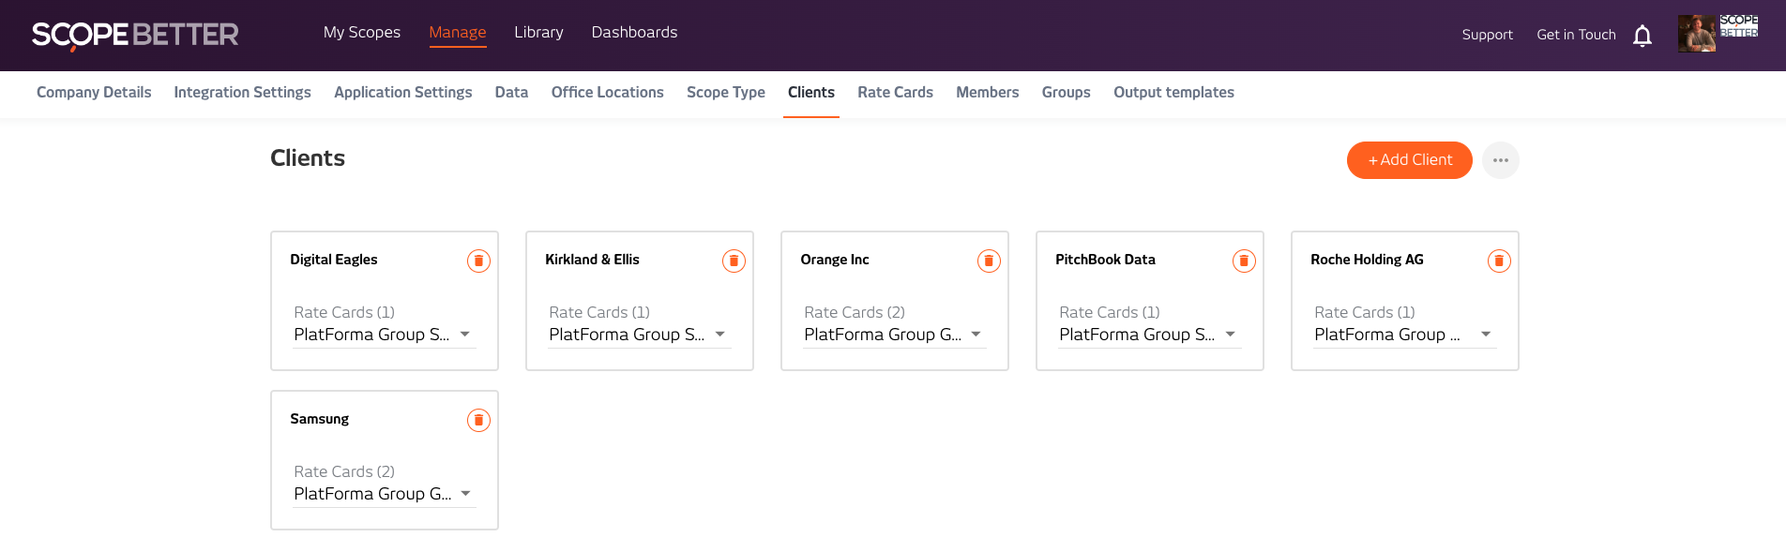This screenshot has width=1786, height=552.
Task: Delete the Digital Eagles client
Action: tap(478, 261)
